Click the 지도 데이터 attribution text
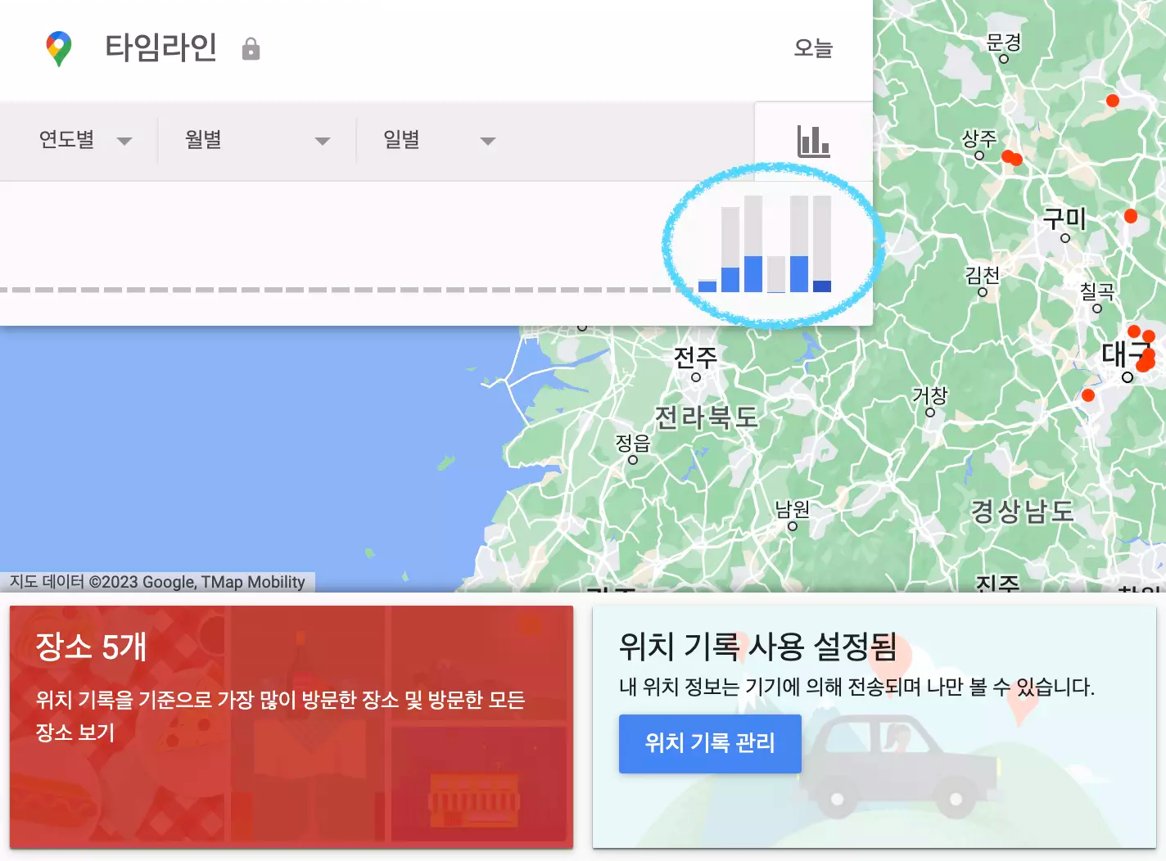The width and height of the screenshot is (1166, 861). [156, 582]
